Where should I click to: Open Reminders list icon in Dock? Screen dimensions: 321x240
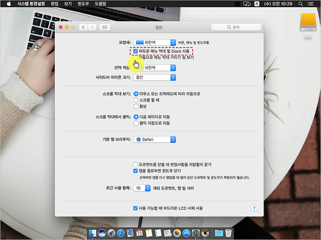click(158, 233)
